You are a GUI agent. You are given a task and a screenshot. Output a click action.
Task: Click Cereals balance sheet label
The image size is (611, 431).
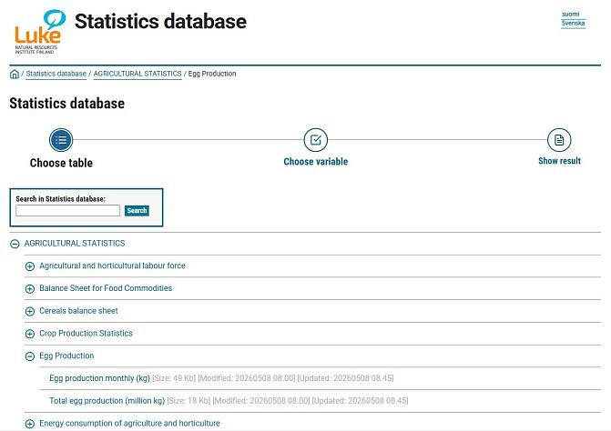tap(78, 311)
